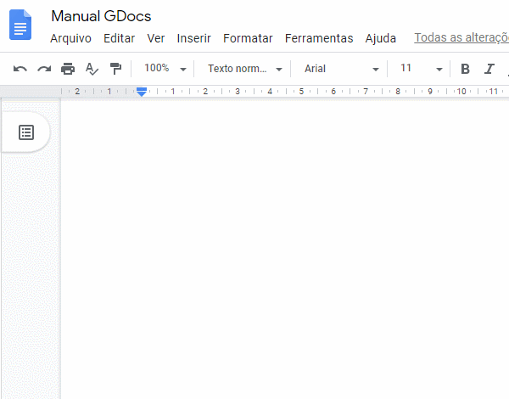
Task: Click the Todas as alterações link
Action: (461, 37)
